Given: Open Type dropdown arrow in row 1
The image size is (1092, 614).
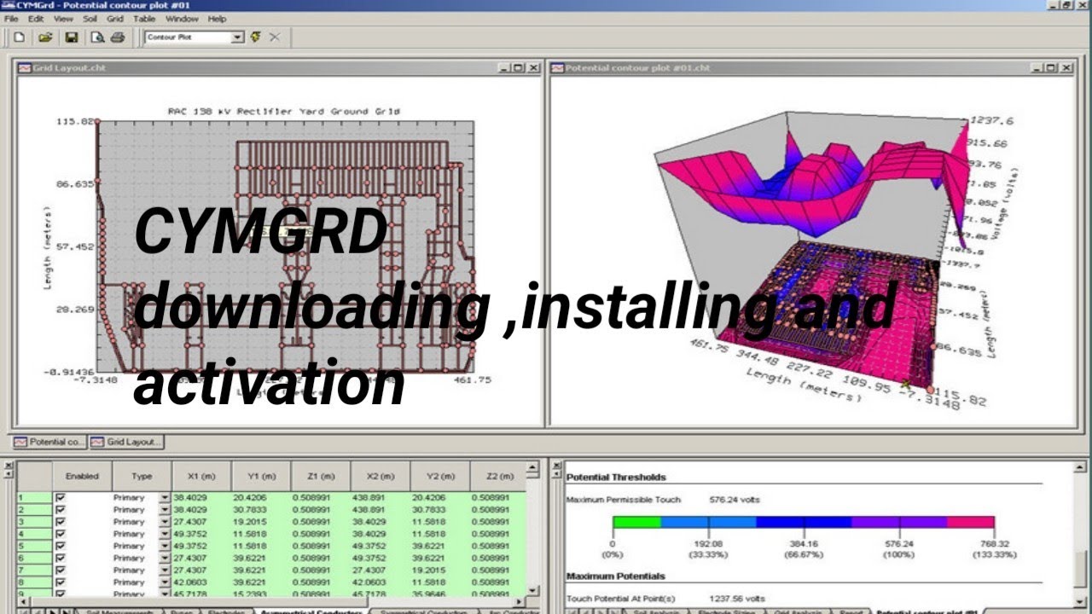Looking at the screenshot, I should tap(165, 497).
